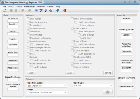Open the Admin menu
Screen dimensions: 140x99
[50, 6]
